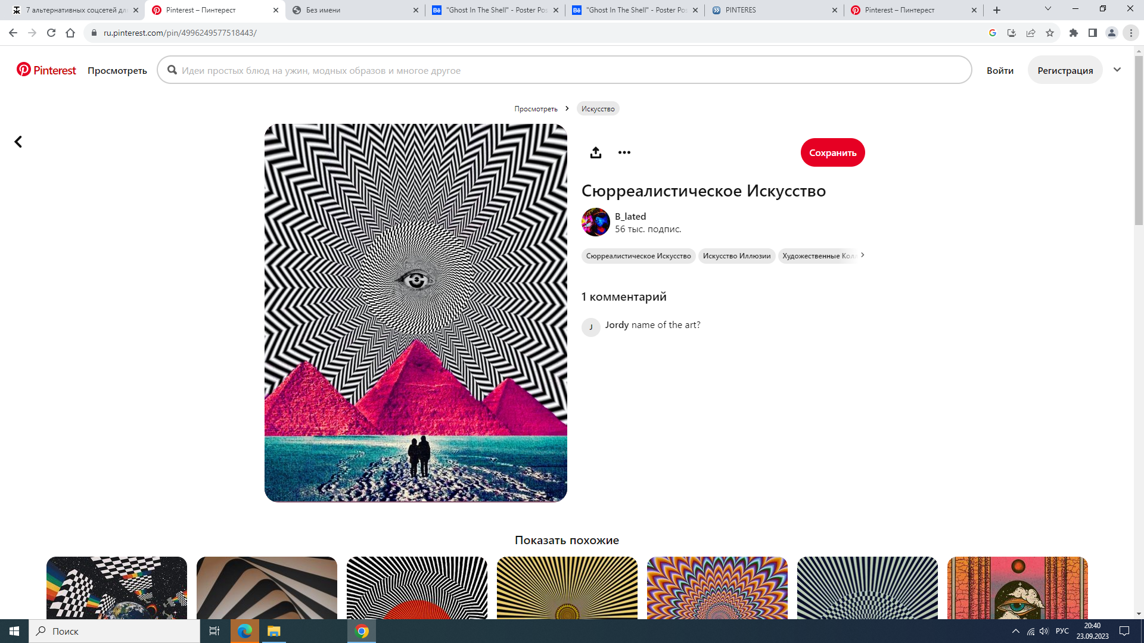This screenshot has width=1144, height=643.
Task: Open the main pyramid illusion pin image
Action: click(416, 313)
